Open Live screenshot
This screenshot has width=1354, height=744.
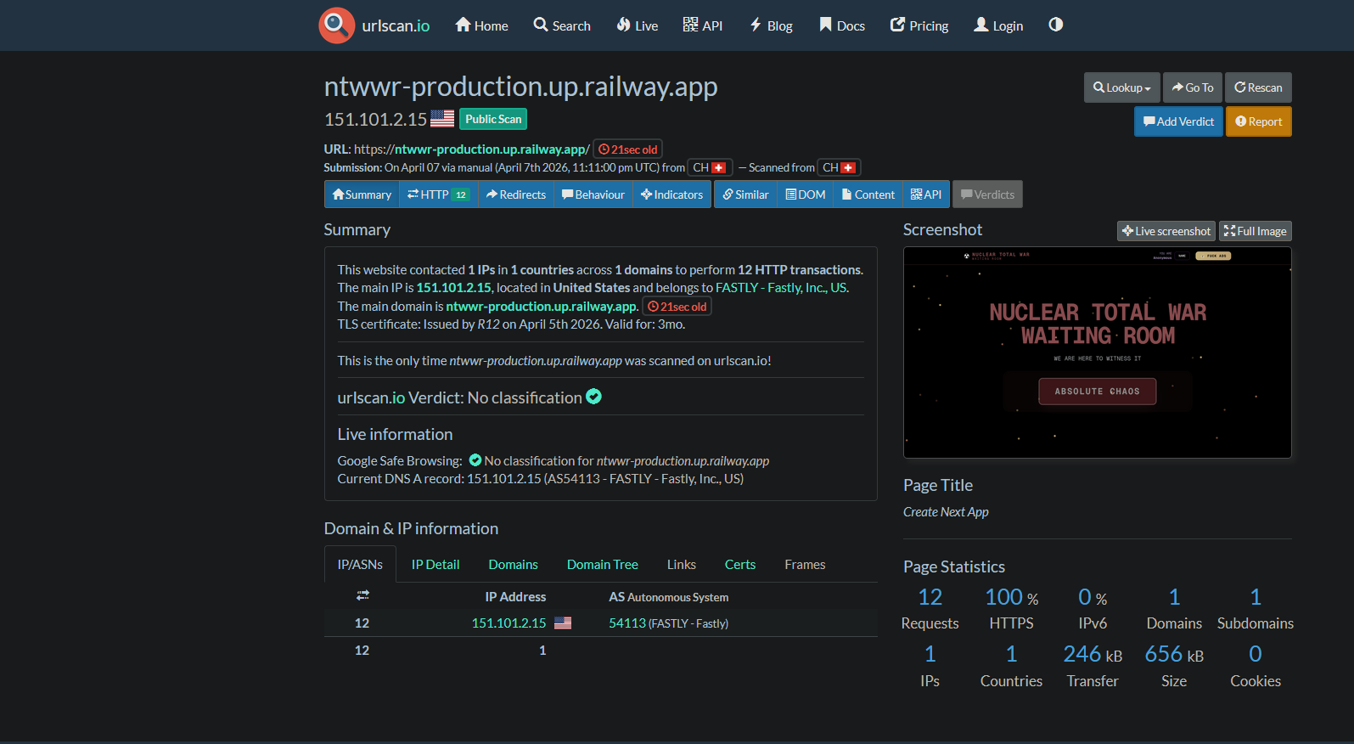click(x=1166, y=231)
